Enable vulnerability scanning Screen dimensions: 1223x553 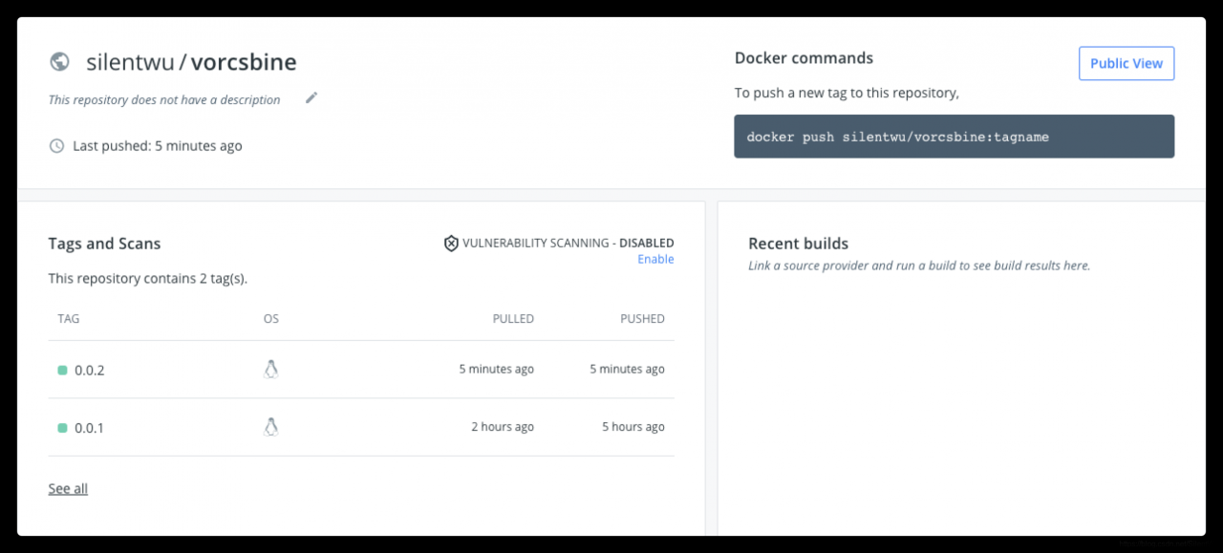(655, 260)
